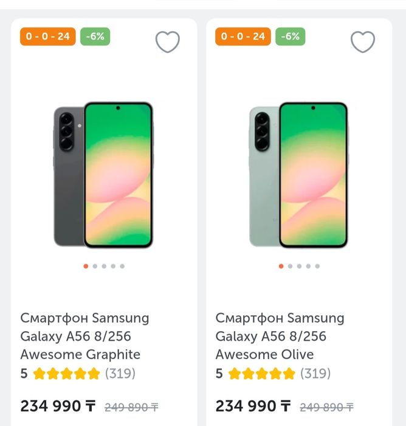
Task: Add Awesome Graphite phone to favorites
Action: pyautogui.click(x=168, y=41)
